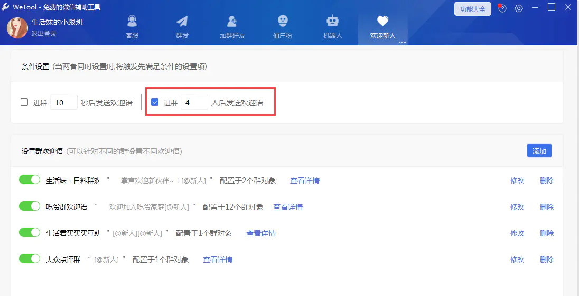The width and height of the screenshot is (579, 296).
Task: Focus the seconds input field showing 10
Action: (63, 103)
